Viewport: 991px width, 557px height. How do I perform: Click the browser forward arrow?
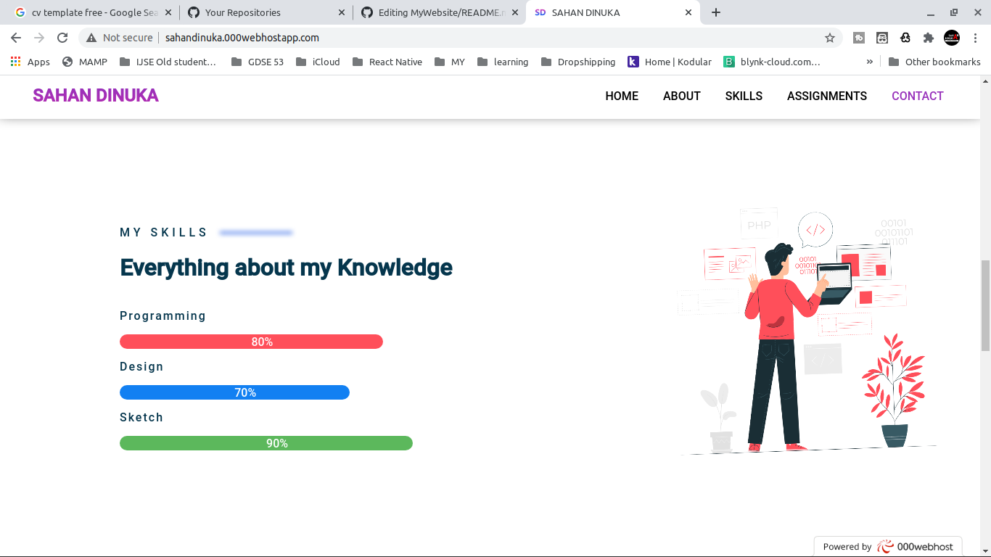pyautogui.click(x=39, y=38)
